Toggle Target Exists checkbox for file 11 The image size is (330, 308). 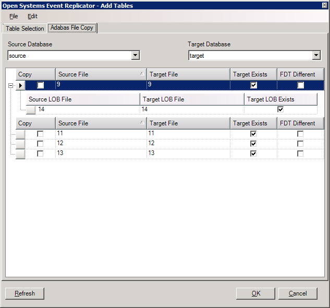click(253, 134)
